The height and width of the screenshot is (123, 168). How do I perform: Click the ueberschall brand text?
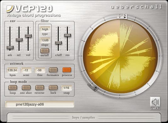[136, 7]
